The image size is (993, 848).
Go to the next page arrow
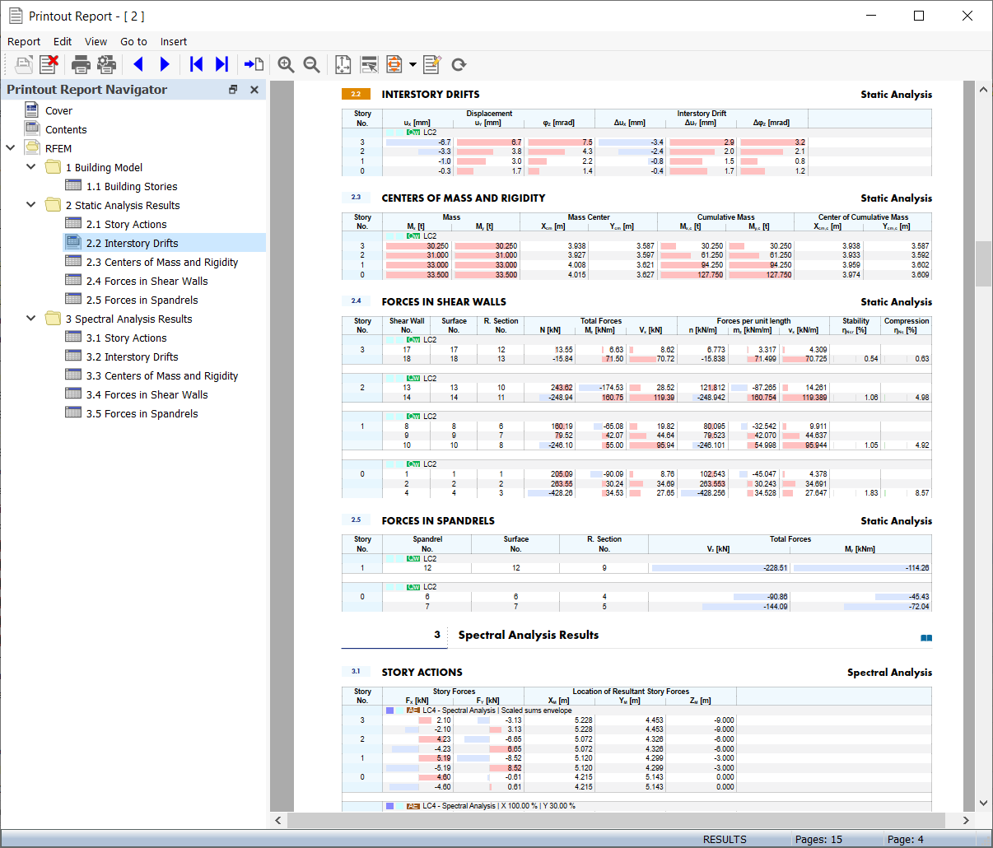point(165,64)
